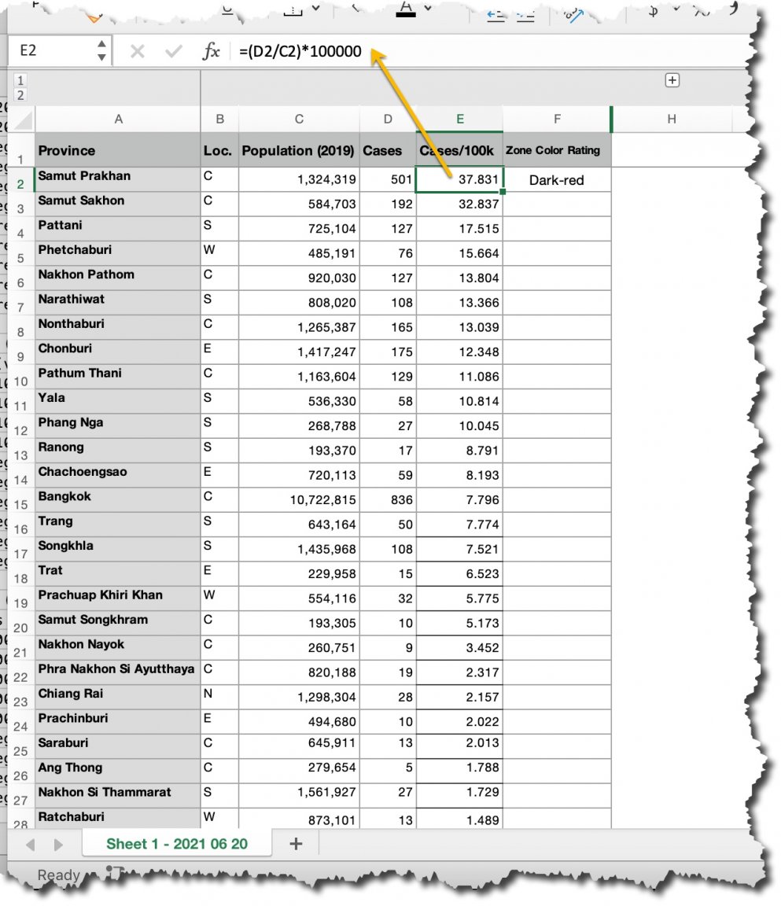Click the Province header cell
Viewport: 781px width, 906px height.
(x=118, y=150)
